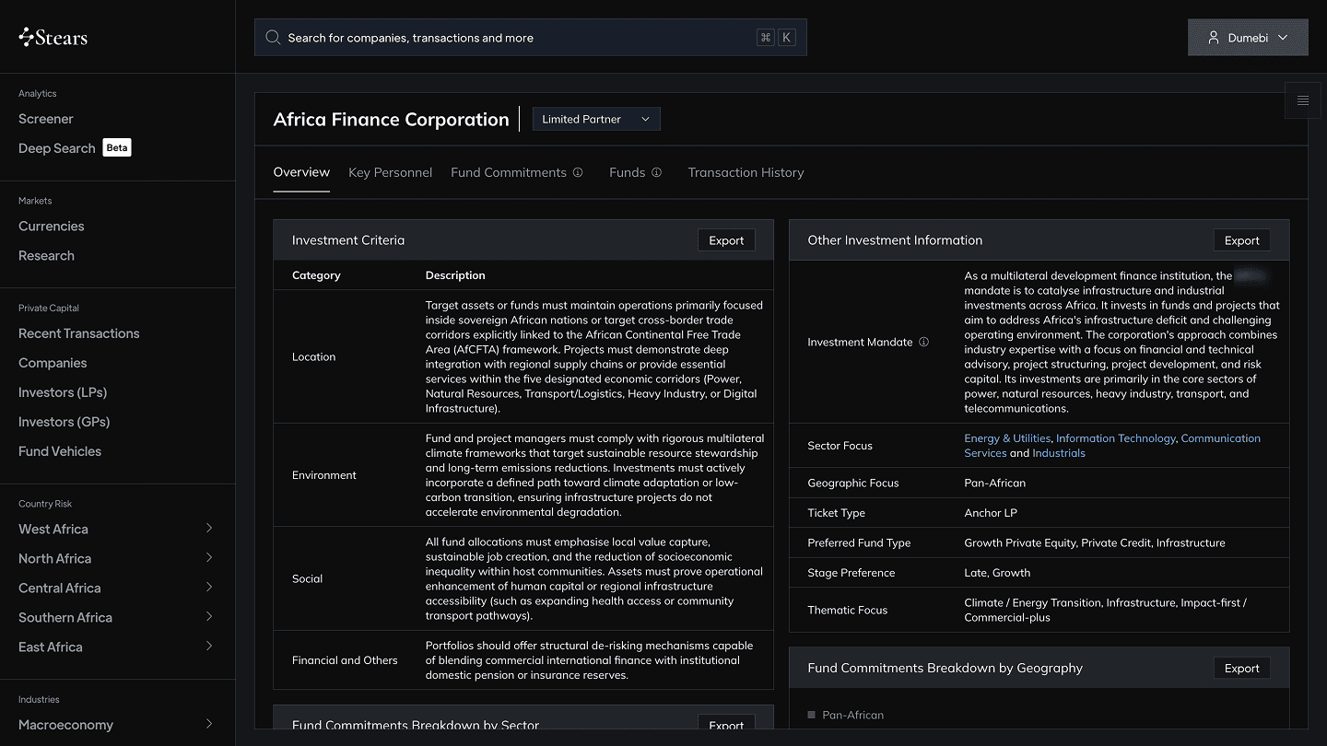Image resolution: width=1327 pixels, height=746 pixels.
Task: Open the hamburger menu icon on right
Action: [1303, 100]
